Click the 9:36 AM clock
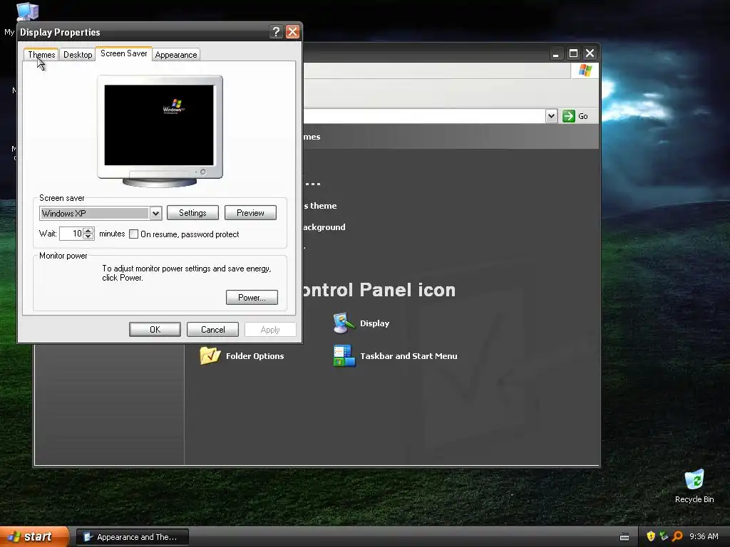 (704, 536)
